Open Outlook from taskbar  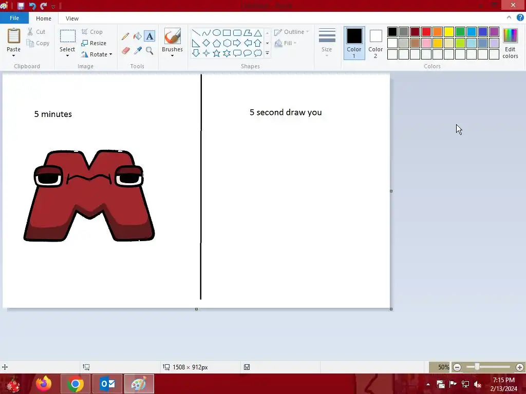[x=107, y=384]
